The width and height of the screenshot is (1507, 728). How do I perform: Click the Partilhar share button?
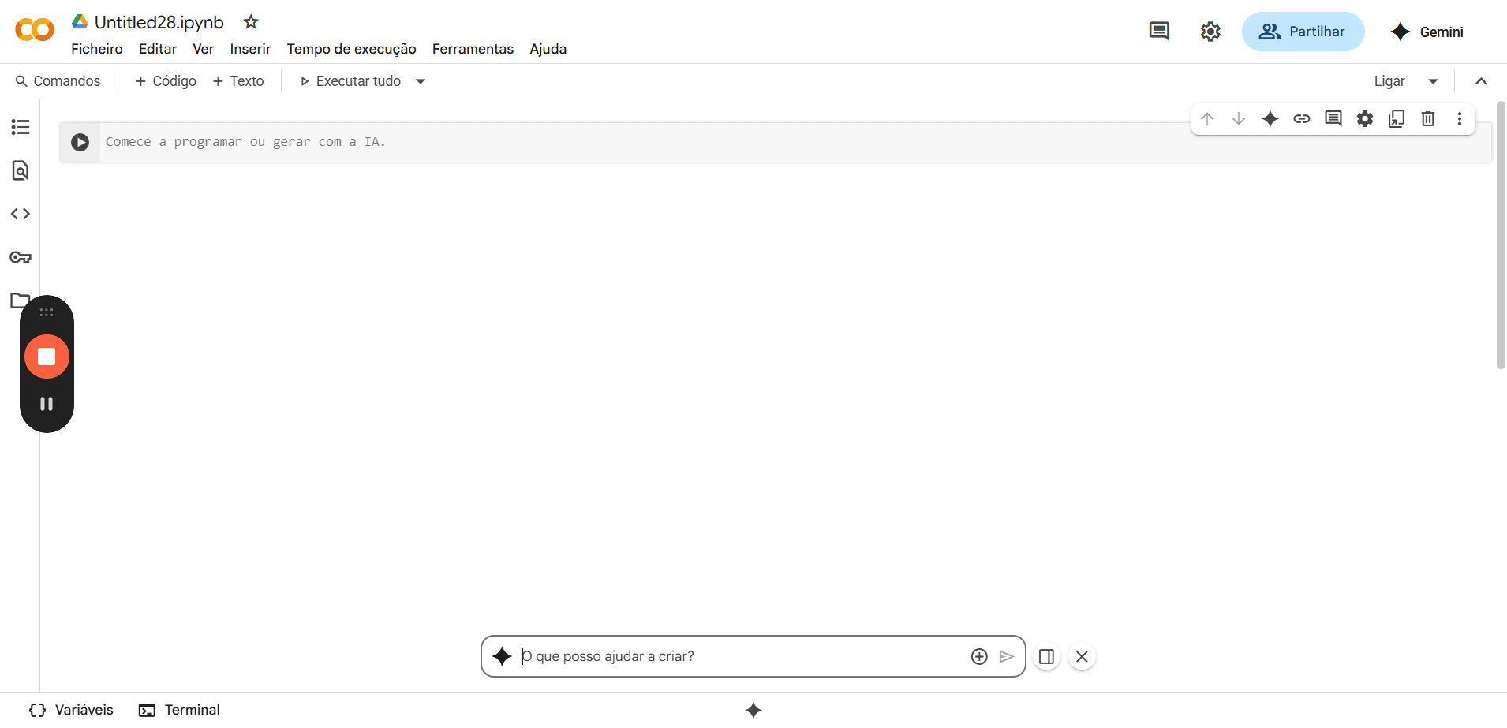[1303, 32]
